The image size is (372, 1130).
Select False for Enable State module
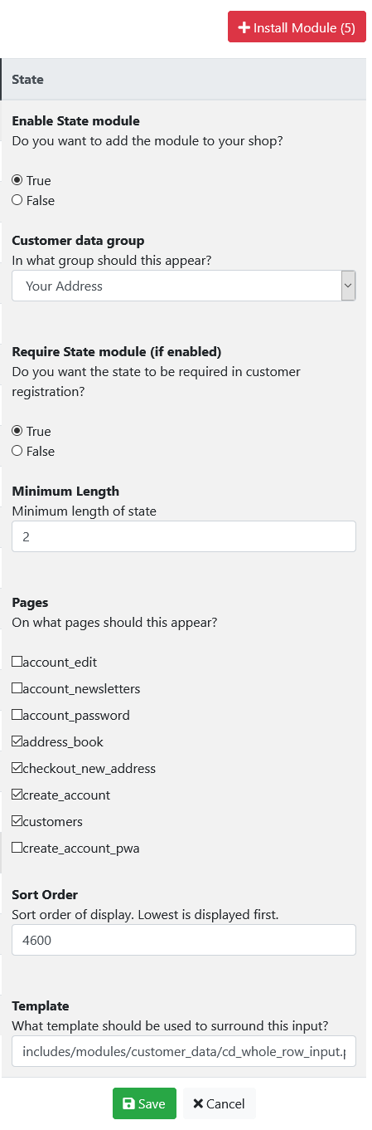17,200
